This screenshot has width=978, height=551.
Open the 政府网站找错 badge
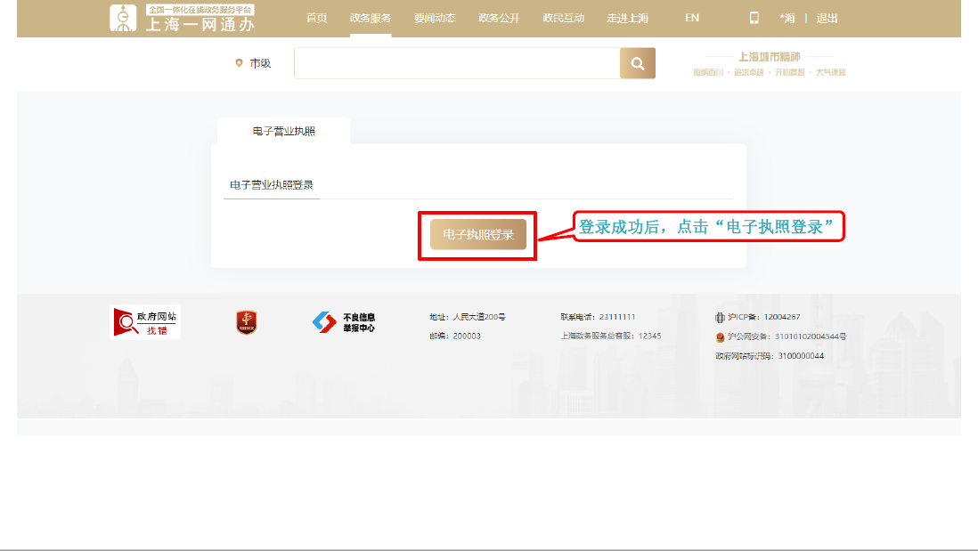[145, 322]
